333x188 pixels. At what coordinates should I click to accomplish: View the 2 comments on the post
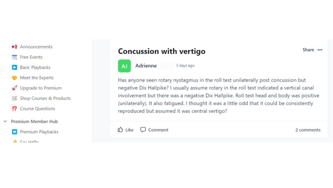[308, 130]
